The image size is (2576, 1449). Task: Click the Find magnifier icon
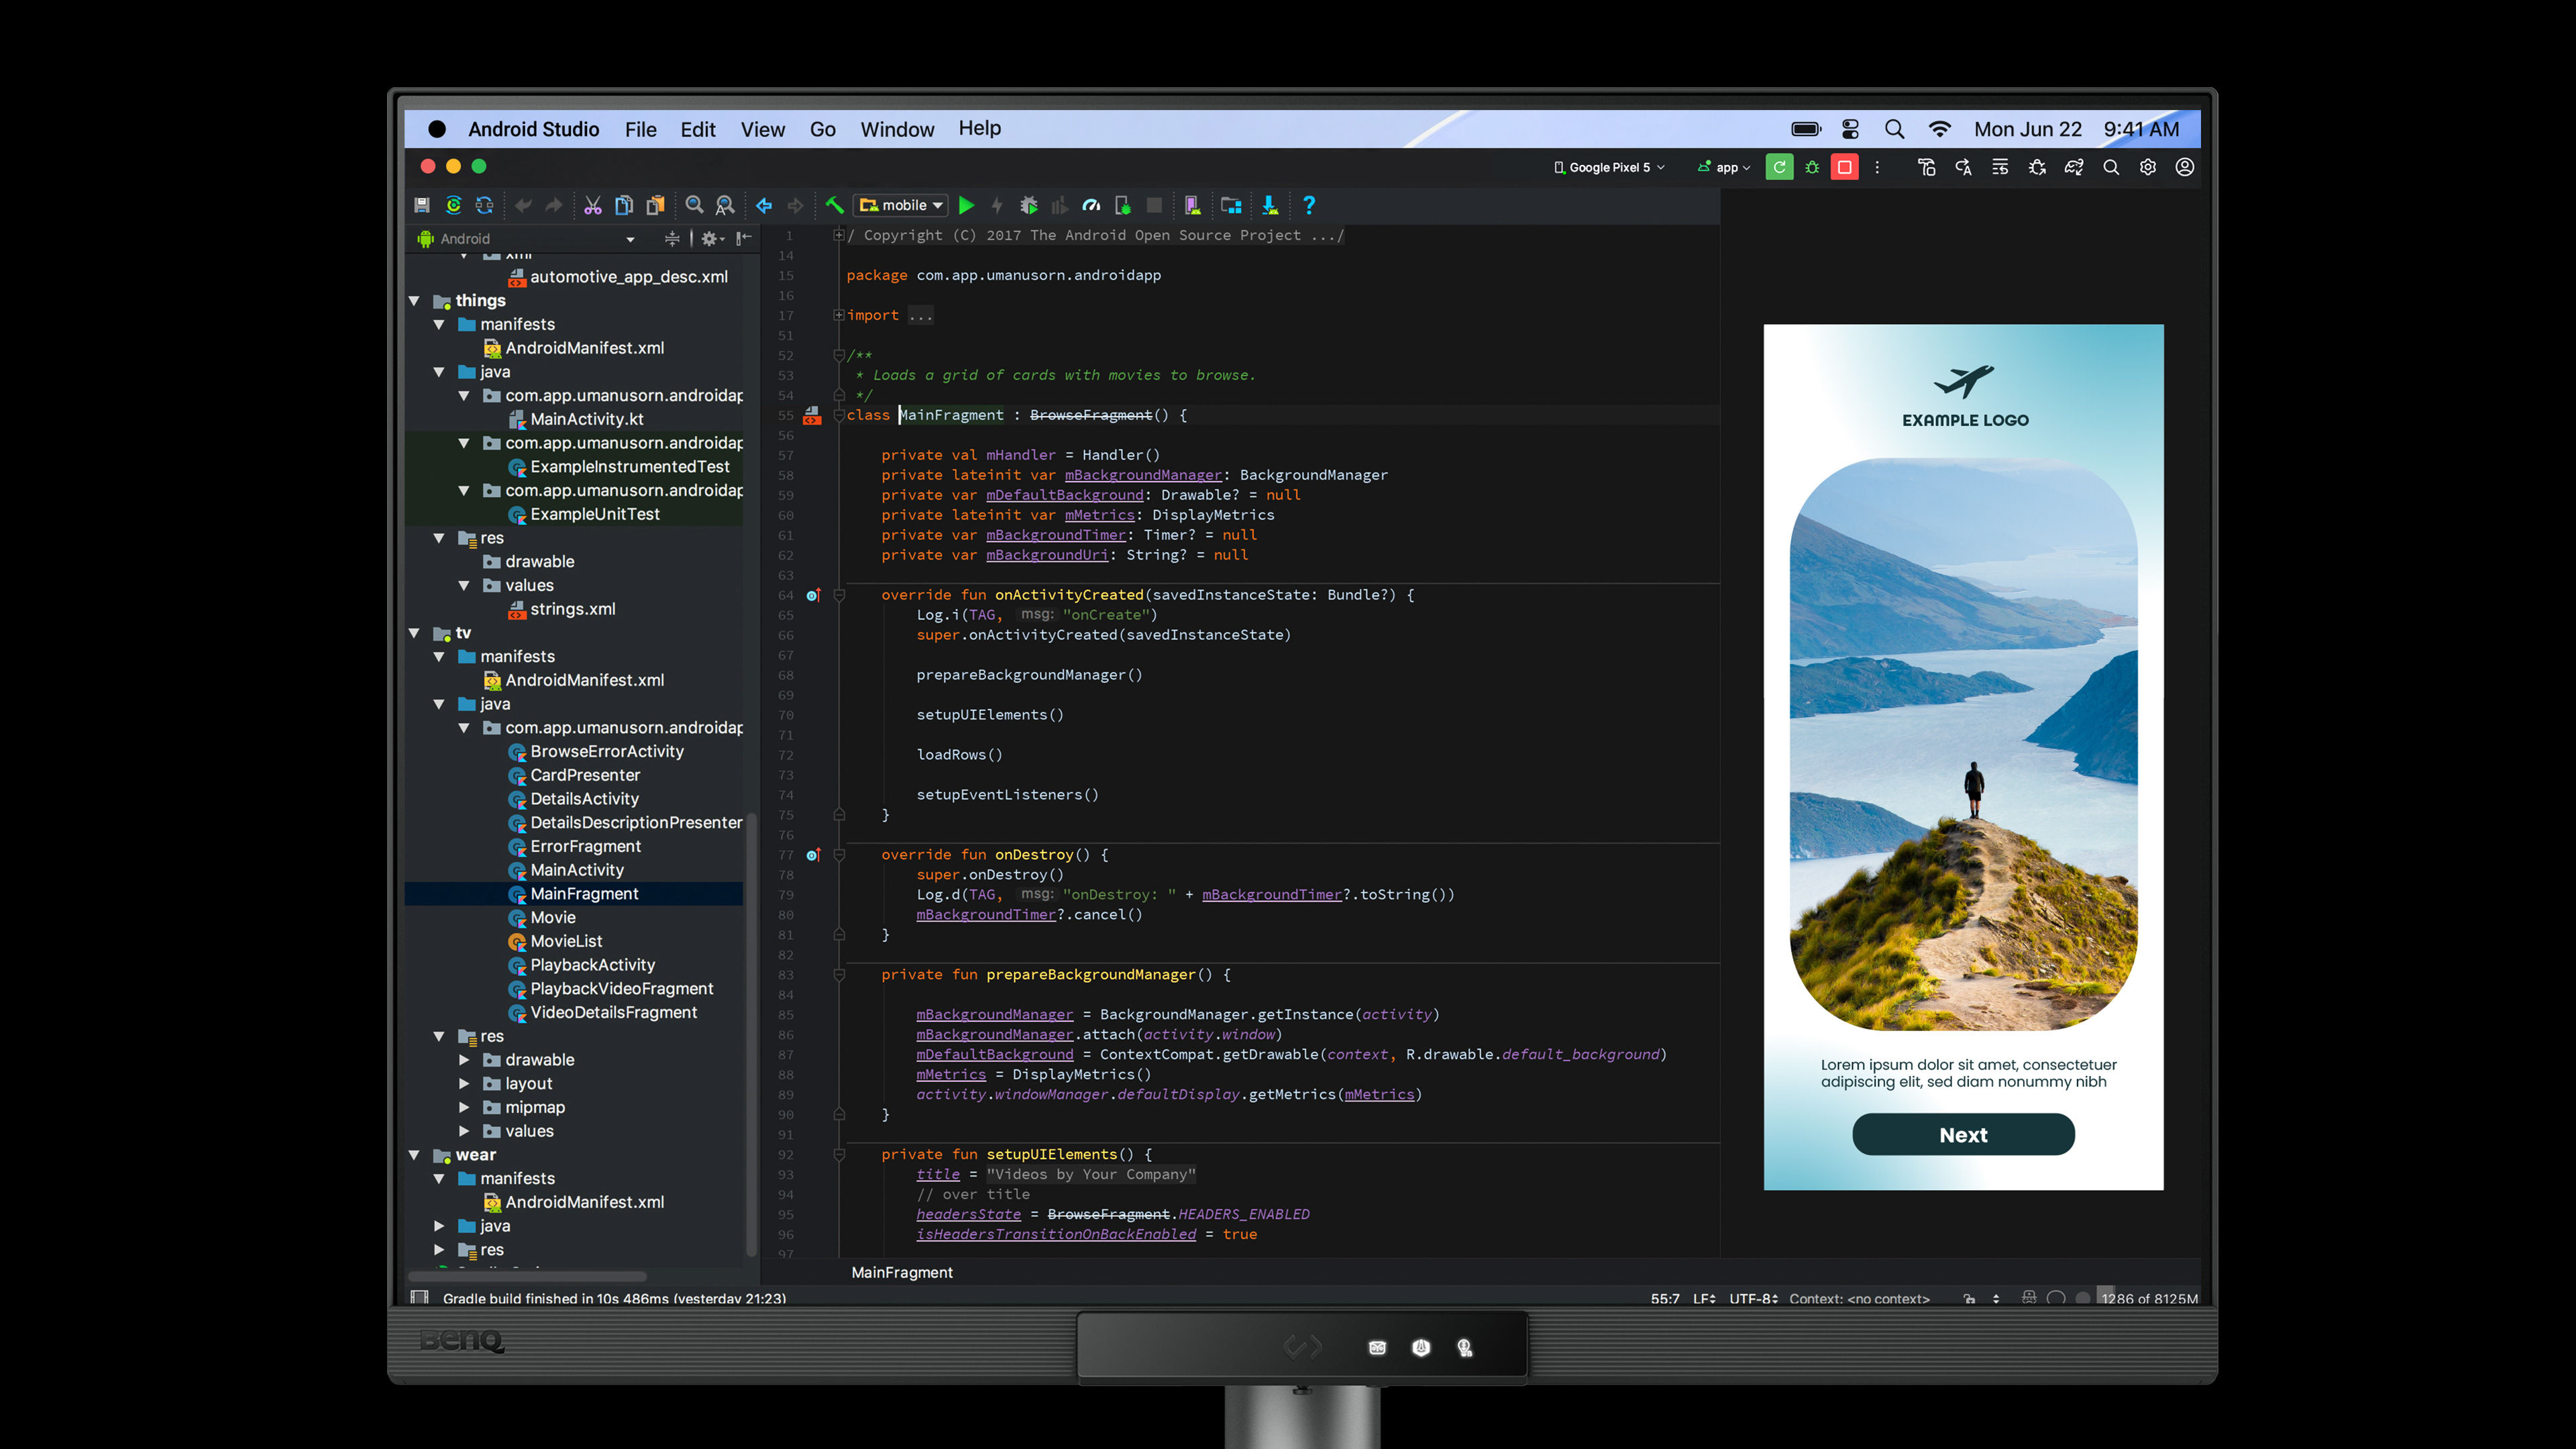click(x=694, y=205)
